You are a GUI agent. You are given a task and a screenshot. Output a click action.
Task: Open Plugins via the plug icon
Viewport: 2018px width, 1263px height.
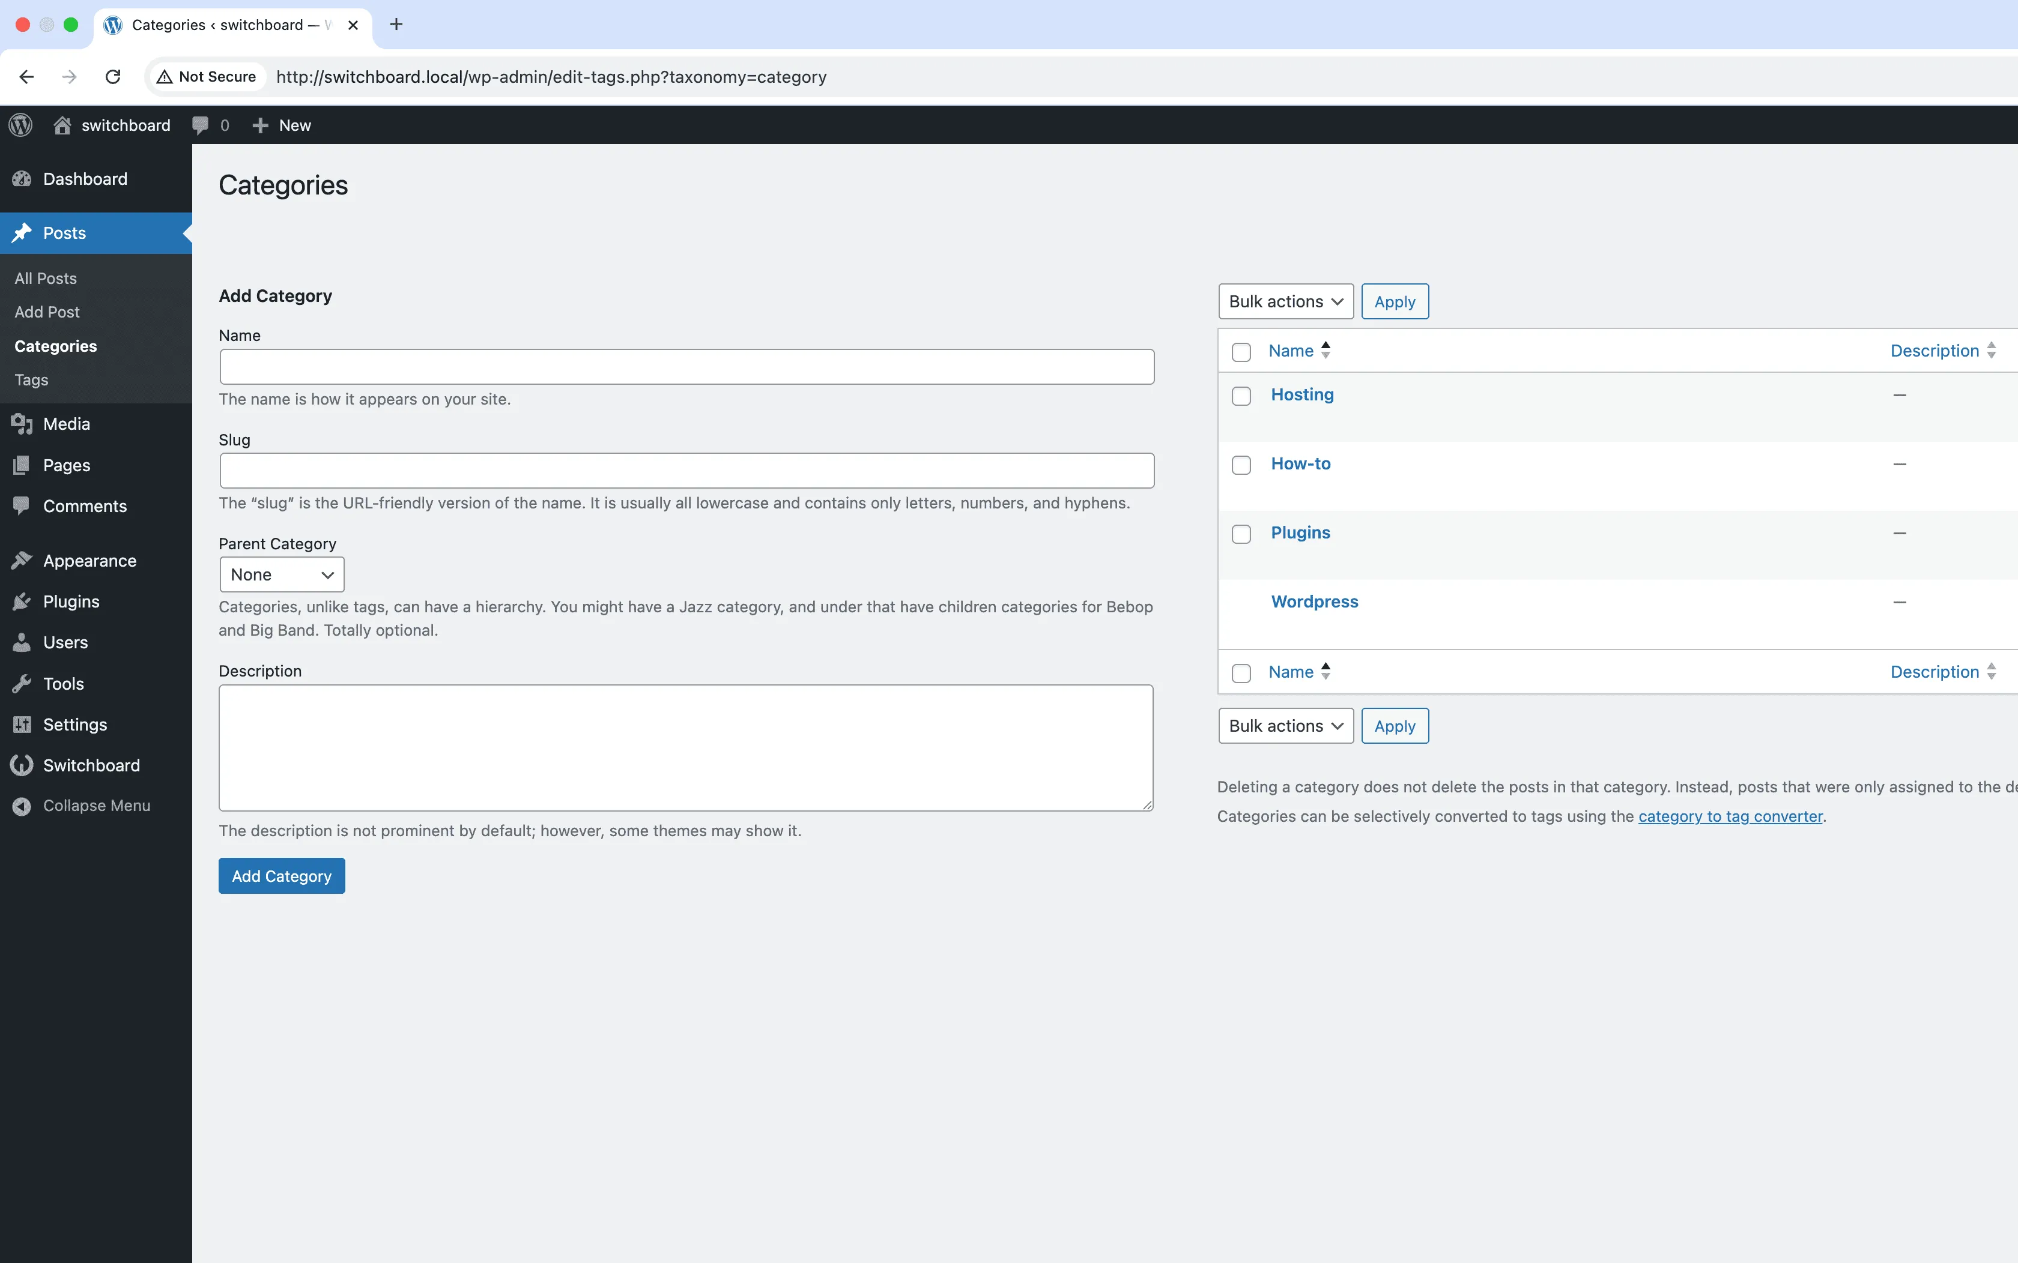[x=23, y=601]
